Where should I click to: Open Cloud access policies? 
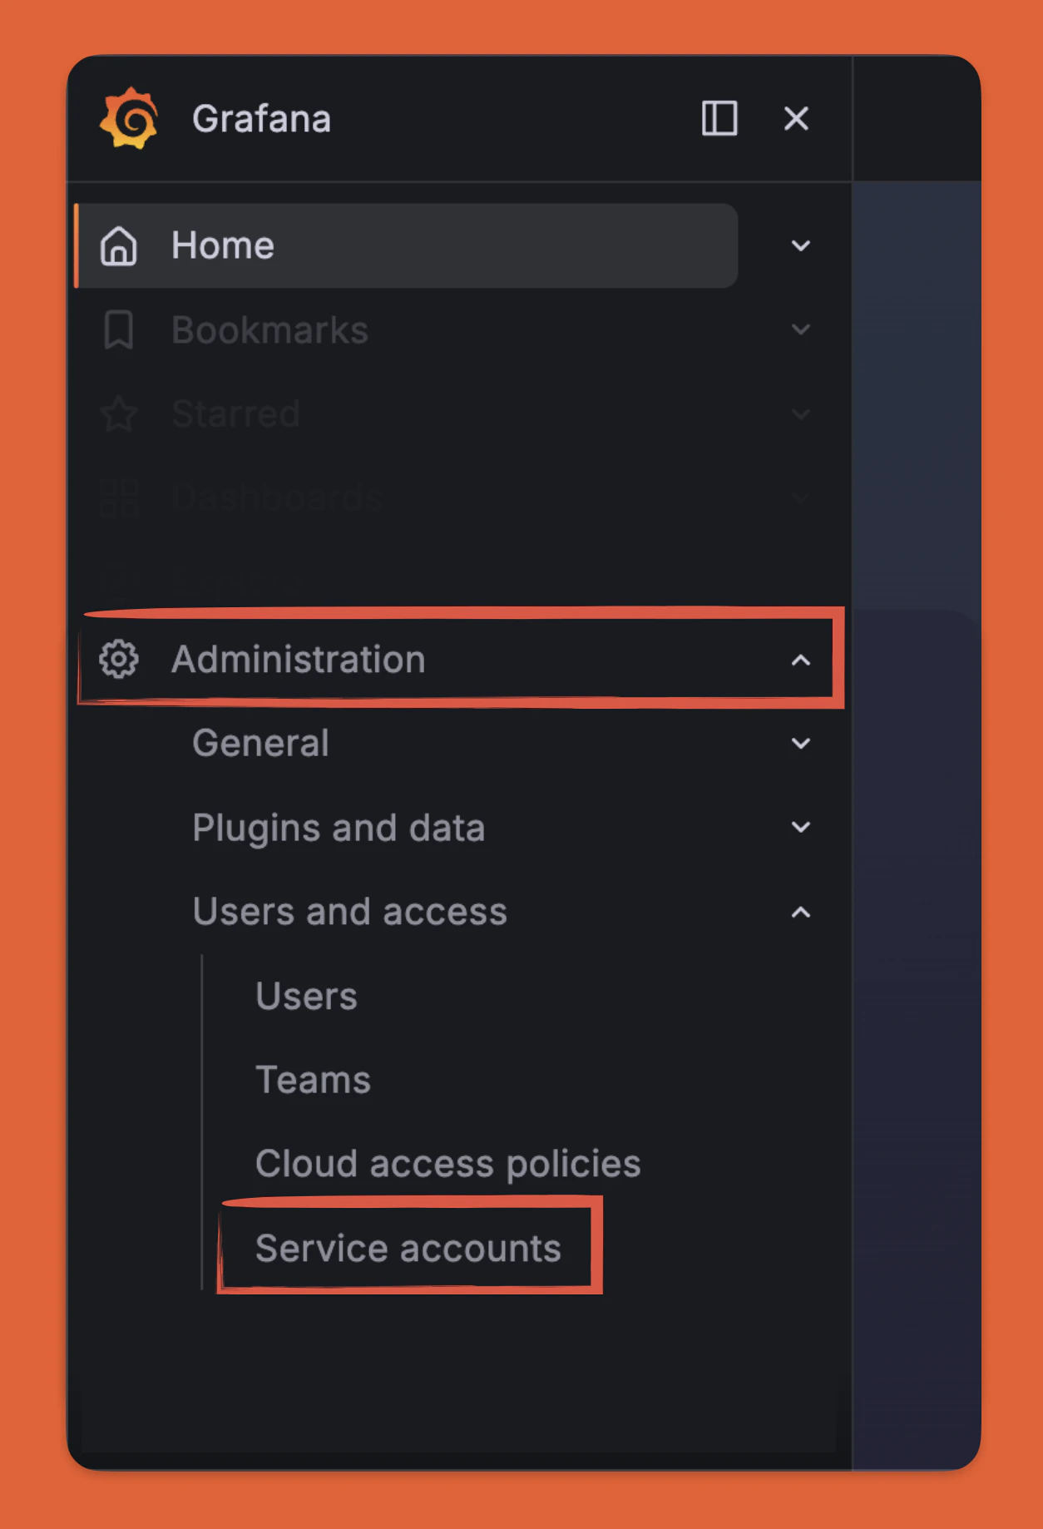pyautogui.click(x=447, y=1164)
